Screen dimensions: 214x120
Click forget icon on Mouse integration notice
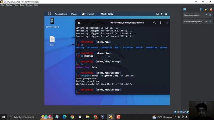click(x=206, y=15)
